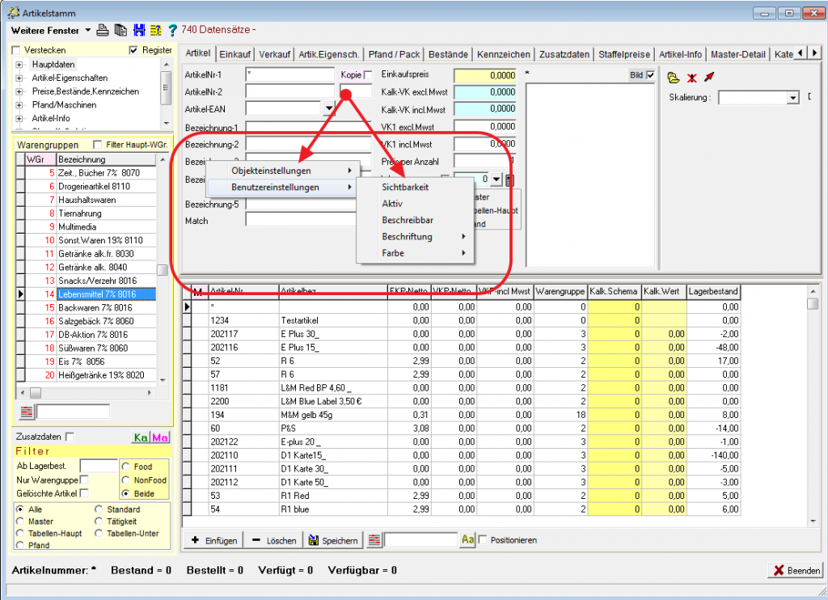Click the copy documents toolbar icon
This screenshot has height=600, width=828.
click(x=121, y=30)
